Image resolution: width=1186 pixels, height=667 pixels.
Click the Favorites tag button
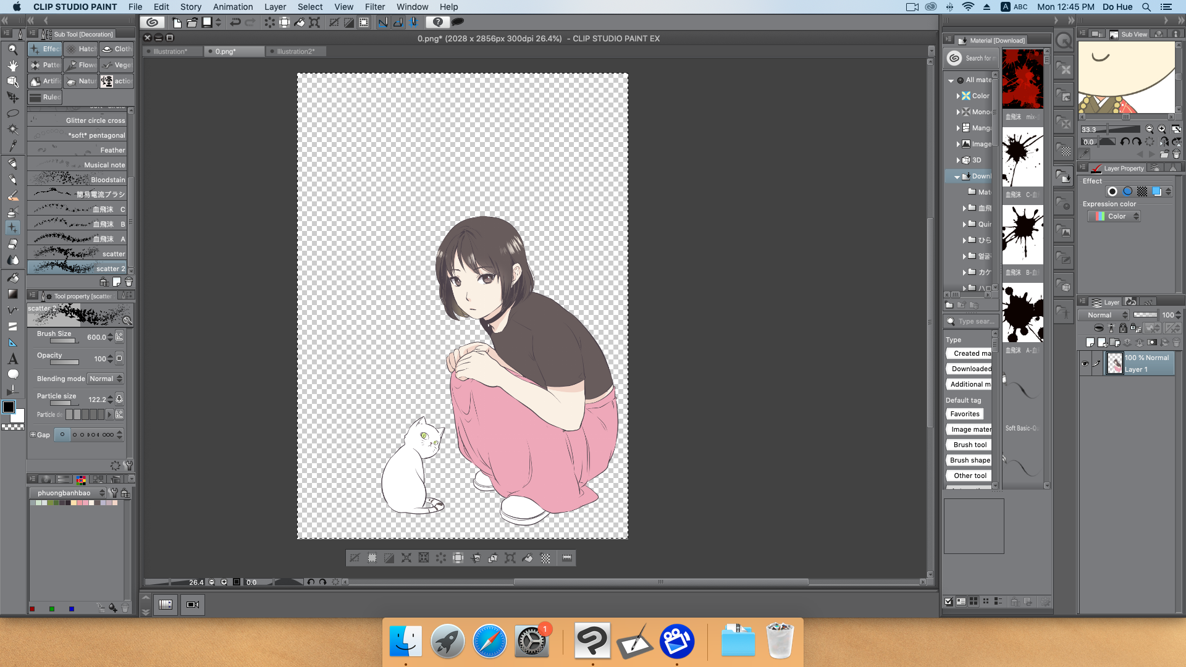(x=964, y=414)
